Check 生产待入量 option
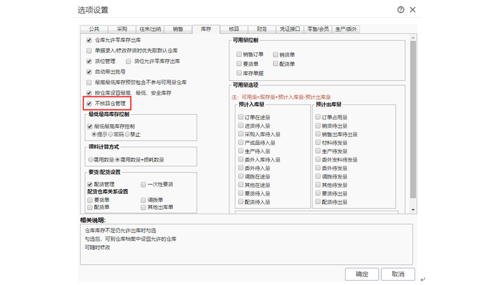The image size is (498, 285). pyautogui.click(x=241, y=151)
